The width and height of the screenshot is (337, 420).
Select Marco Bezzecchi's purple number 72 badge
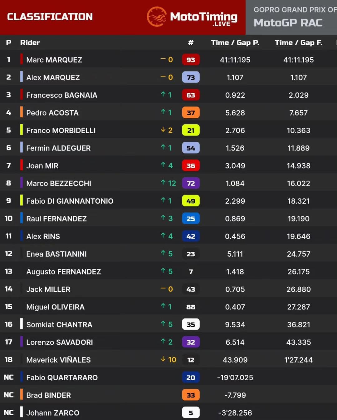tap(191, 183)
